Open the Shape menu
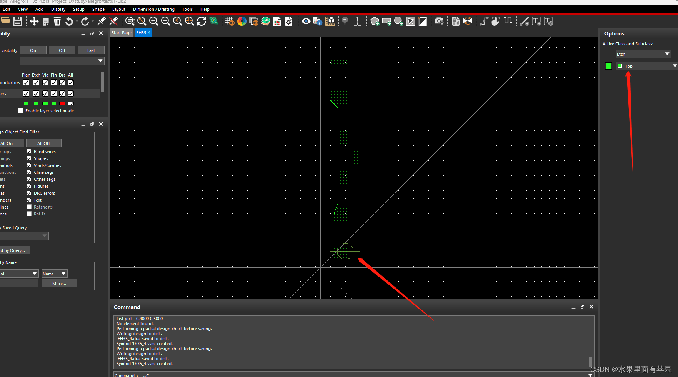678x377 pixels. pos(98,9)
